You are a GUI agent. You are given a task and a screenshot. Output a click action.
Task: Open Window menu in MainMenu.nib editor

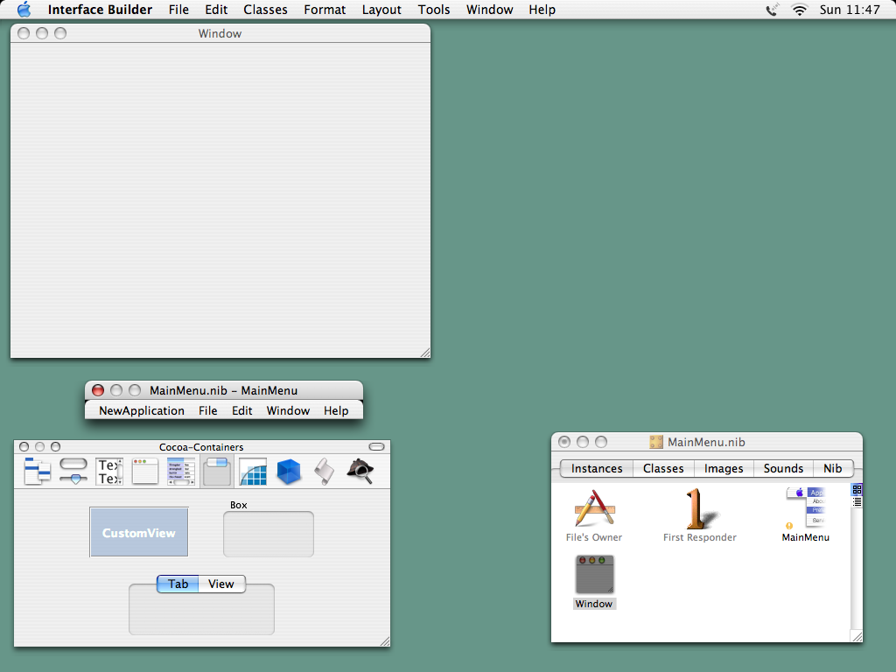pos(288,411)
